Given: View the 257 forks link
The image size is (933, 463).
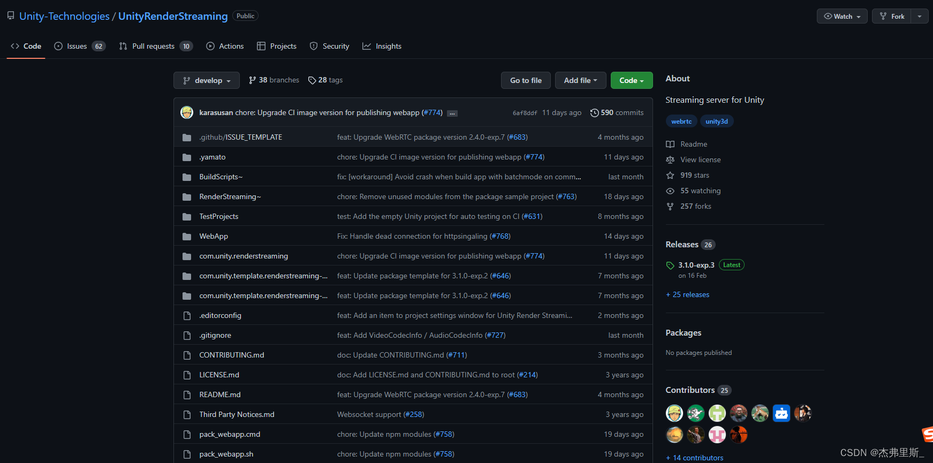Looking at the screenshot, I should 689,206.
